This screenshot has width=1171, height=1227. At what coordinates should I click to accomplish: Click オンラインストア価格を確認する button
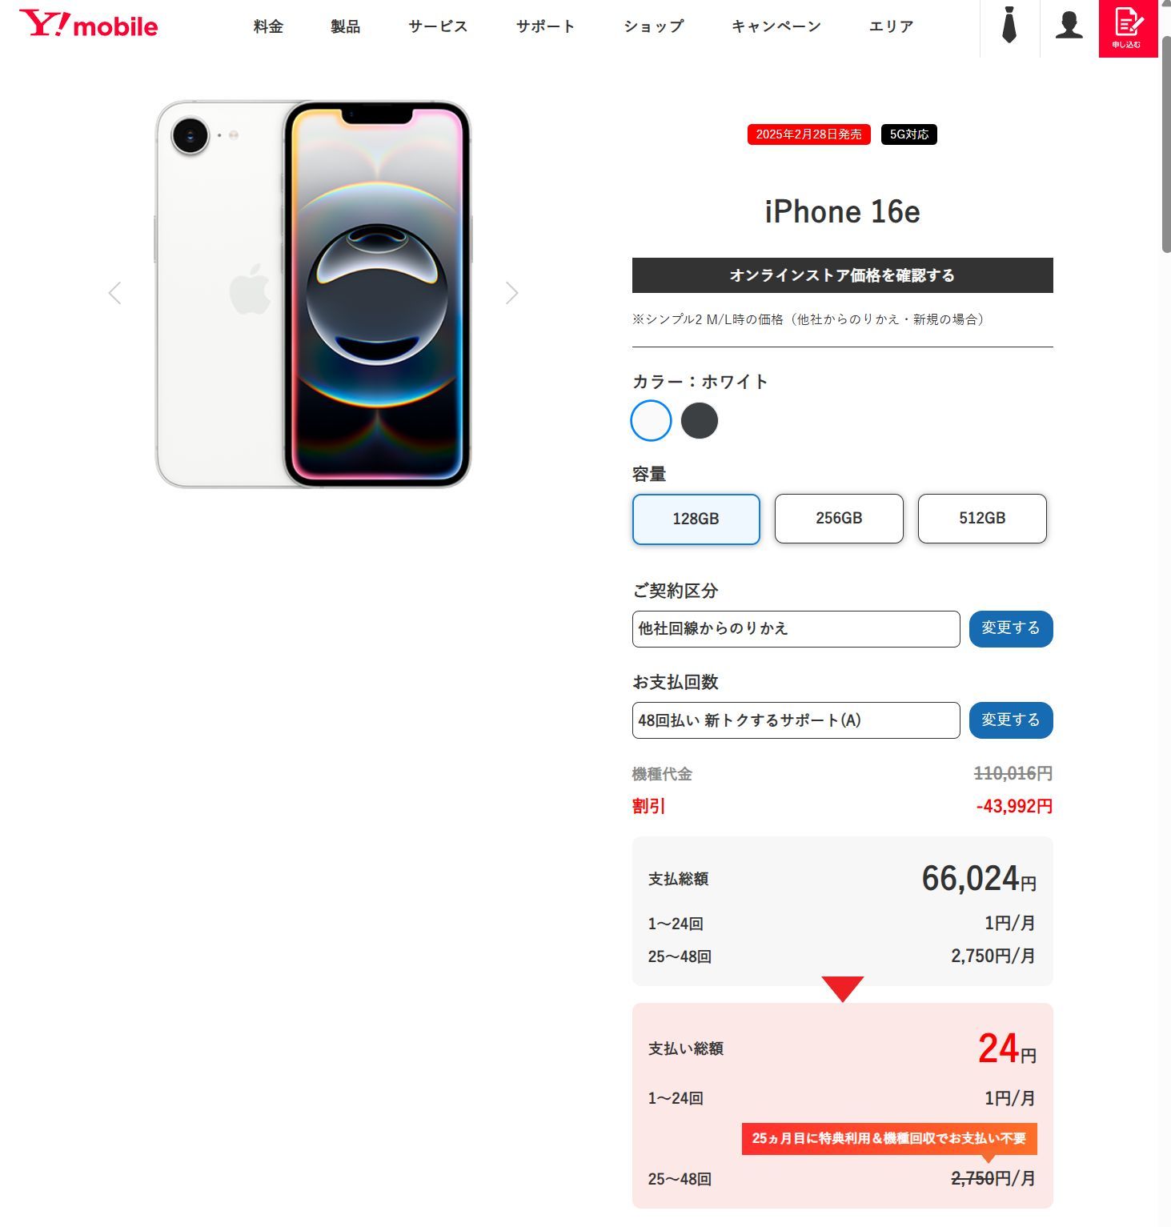click(x=842, y=275)
